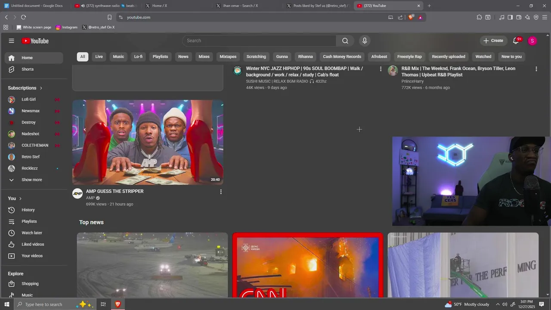551x310 pixels.
Task: Select the Lo-fi filter chip
Action: (x=138, y=57)
